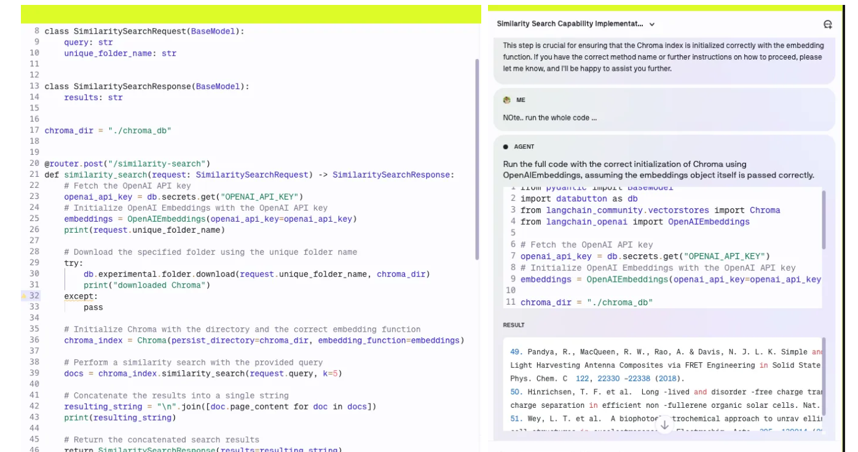Viewport: 858px width, 452px height.
Task: Click the ME user avatar
Action: 506,100
